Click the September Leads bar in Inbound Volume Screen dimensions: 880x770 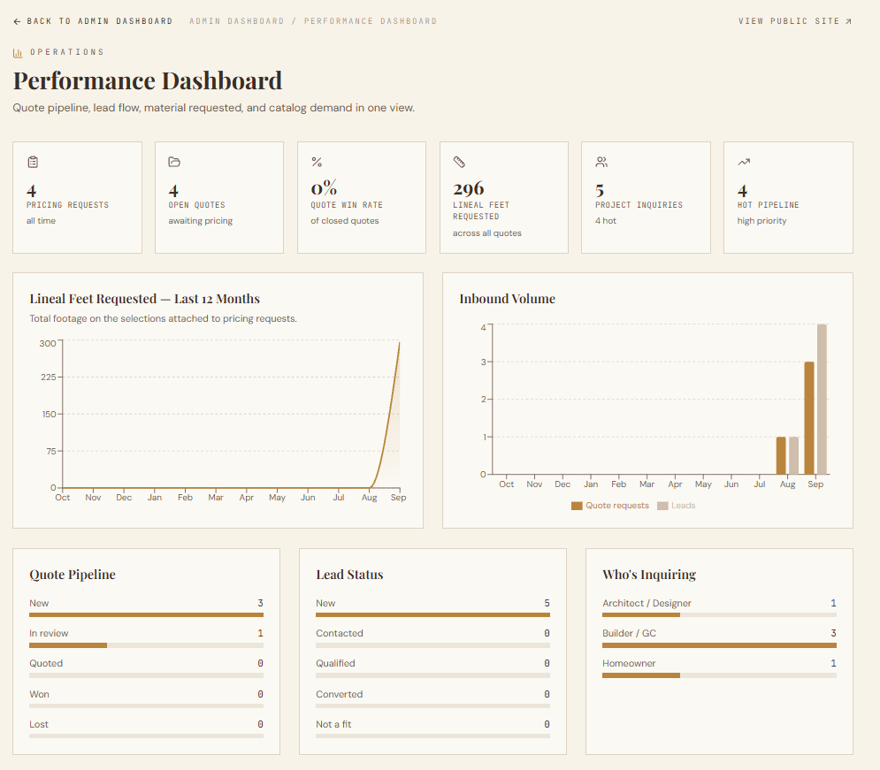pyautogui.click(x=822, y=400)
